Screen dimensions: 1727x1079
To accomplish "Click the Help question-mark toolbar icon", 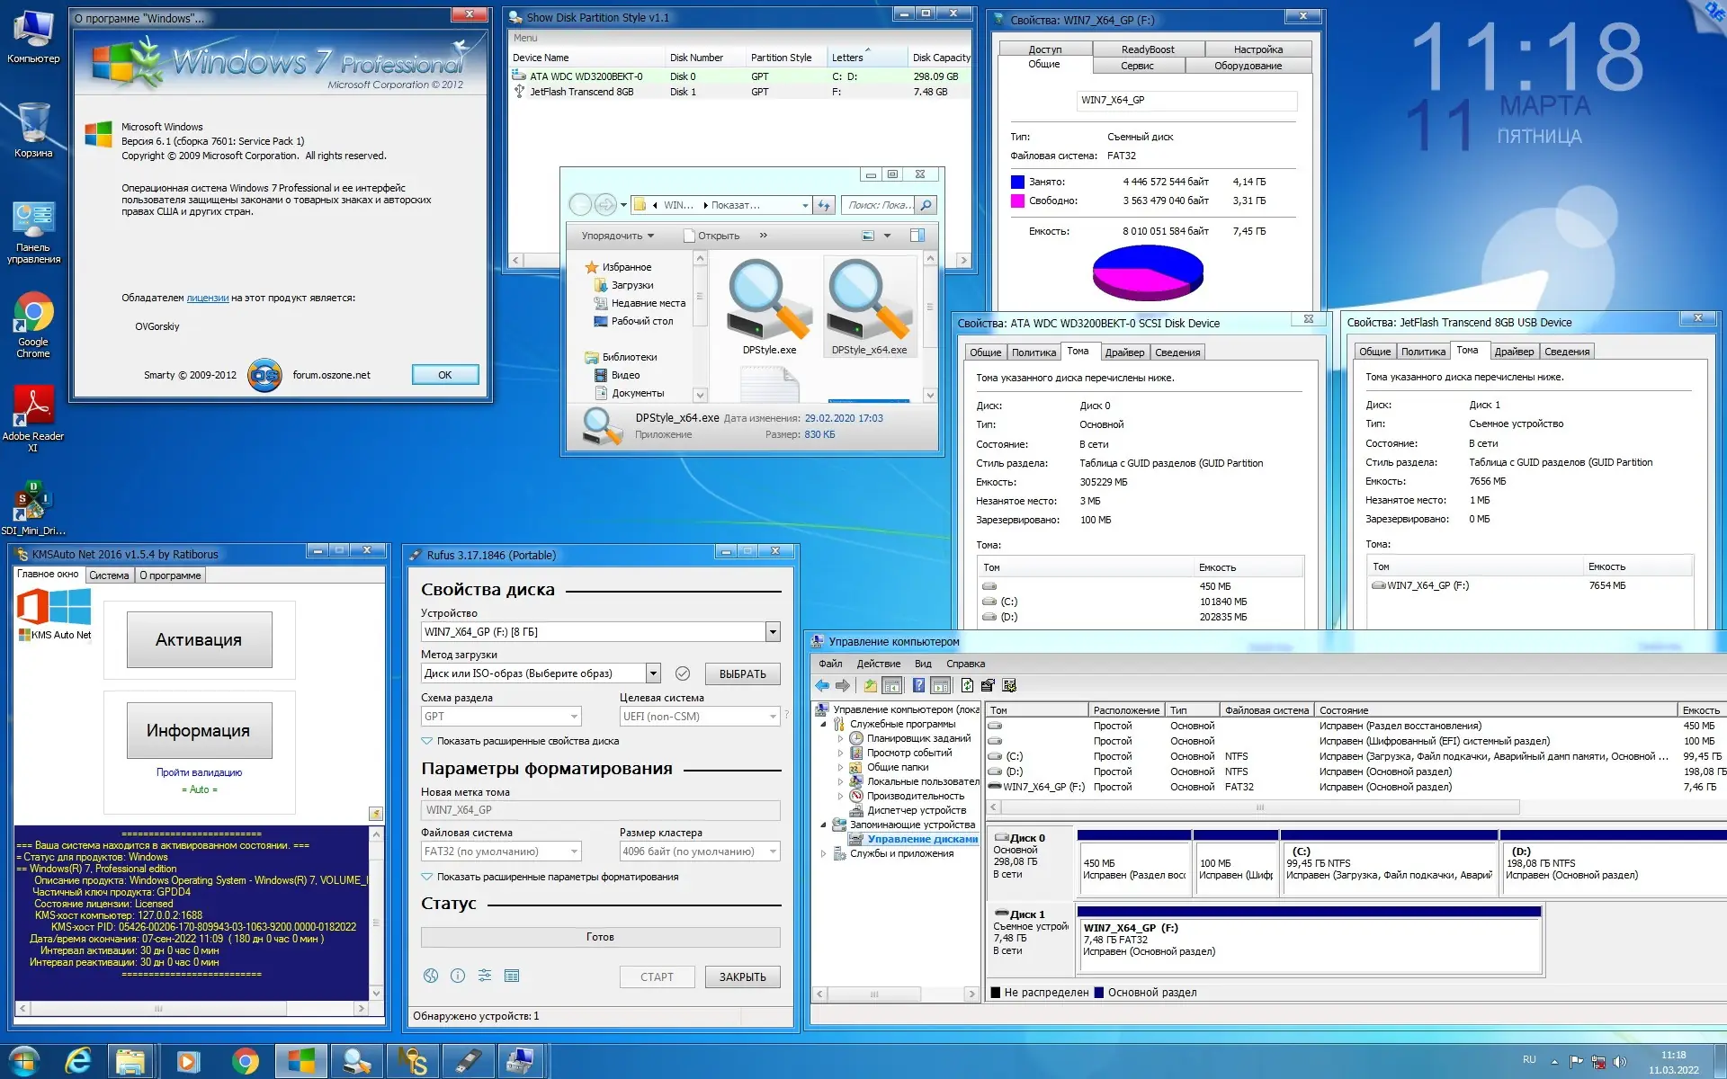I will (x=918, y=686).
